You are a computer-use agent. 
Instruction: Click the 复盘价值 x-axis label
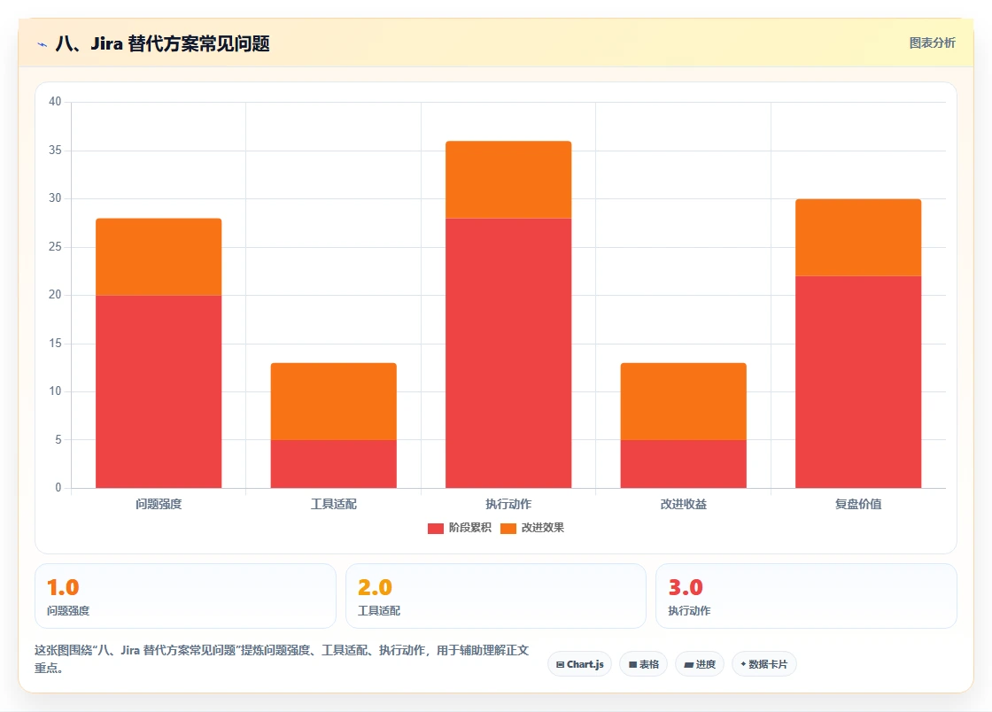(858, 504)
